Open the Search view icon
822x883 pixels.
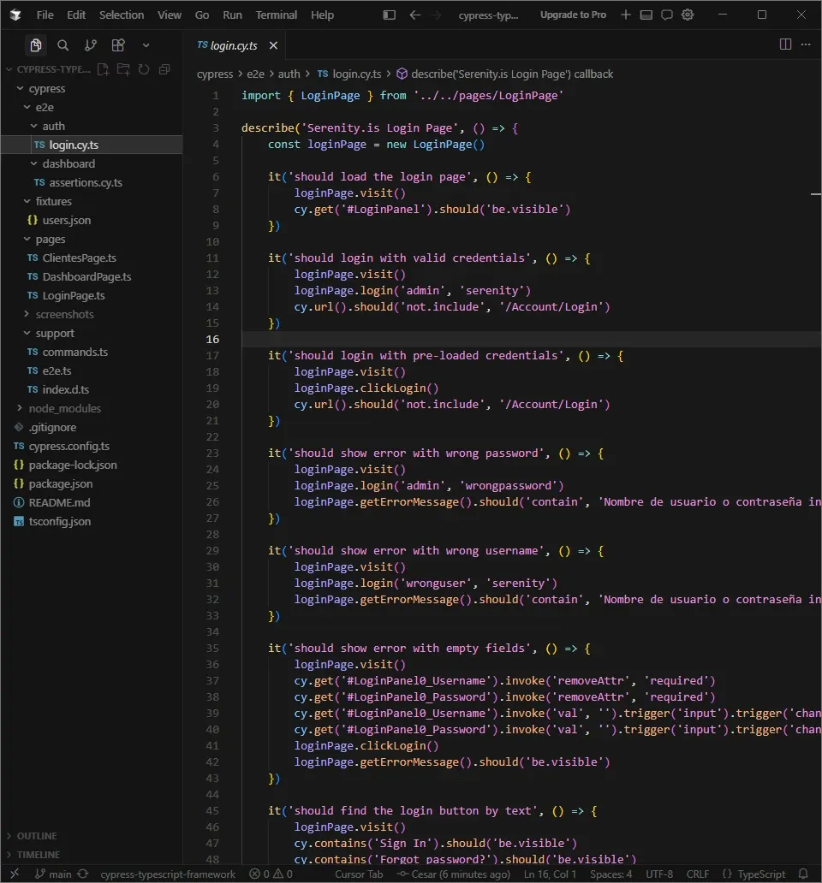(63, 45)
